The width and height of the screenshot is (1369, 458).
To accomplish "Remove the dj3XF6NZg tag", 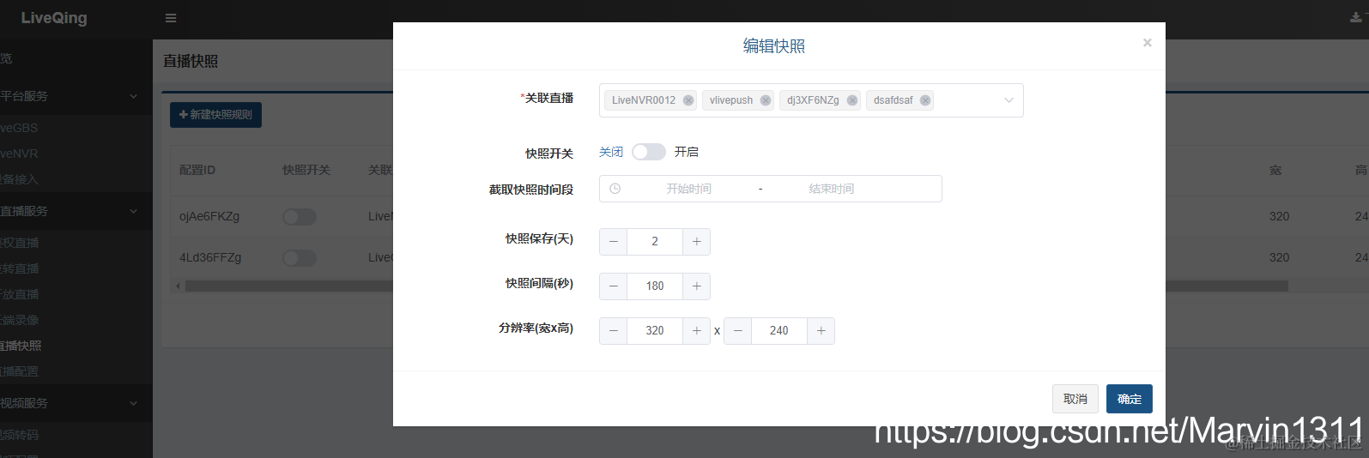I will point(852,100).
